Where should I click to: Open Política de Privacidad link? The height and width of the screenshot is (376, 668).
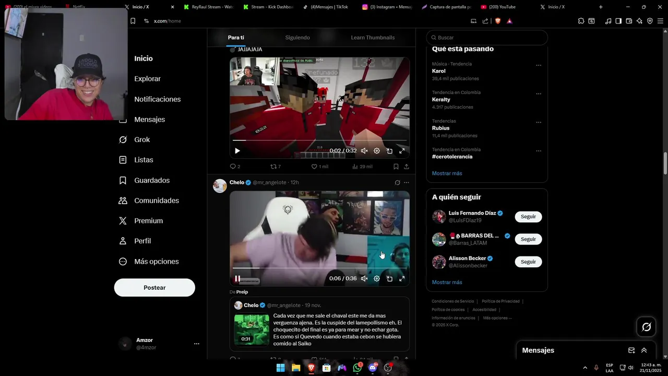pos(500,301)
